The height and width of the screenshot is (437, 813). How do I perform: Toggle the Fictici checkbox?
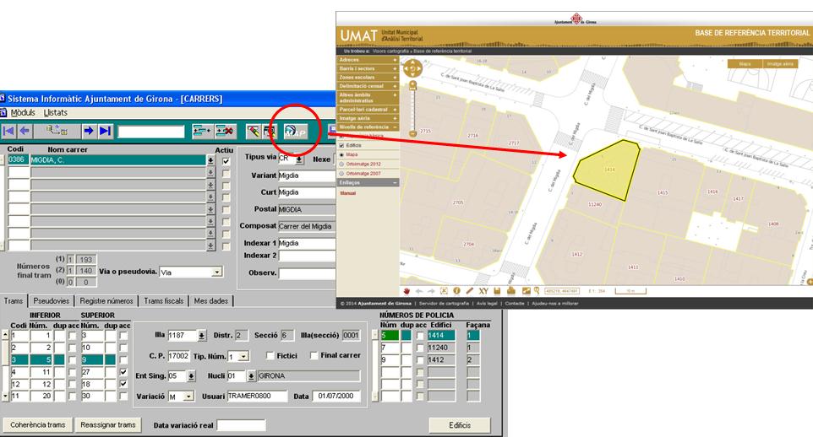coord(270,356)
